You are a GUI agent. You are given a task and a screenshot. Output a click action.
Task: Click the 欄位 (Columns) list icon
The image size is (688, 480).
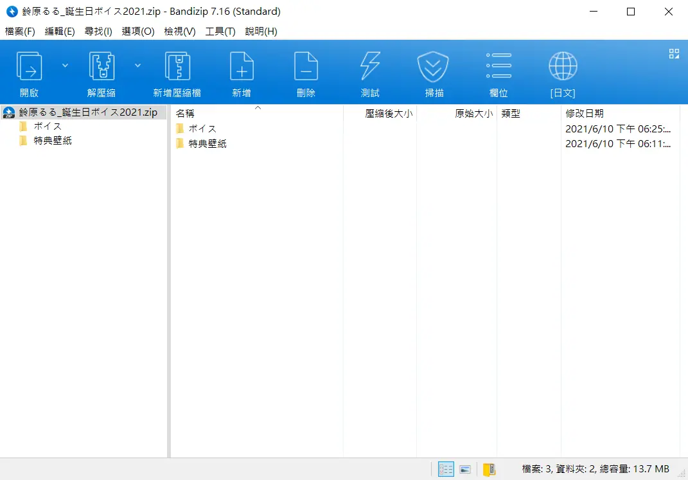tap(498, 66)
